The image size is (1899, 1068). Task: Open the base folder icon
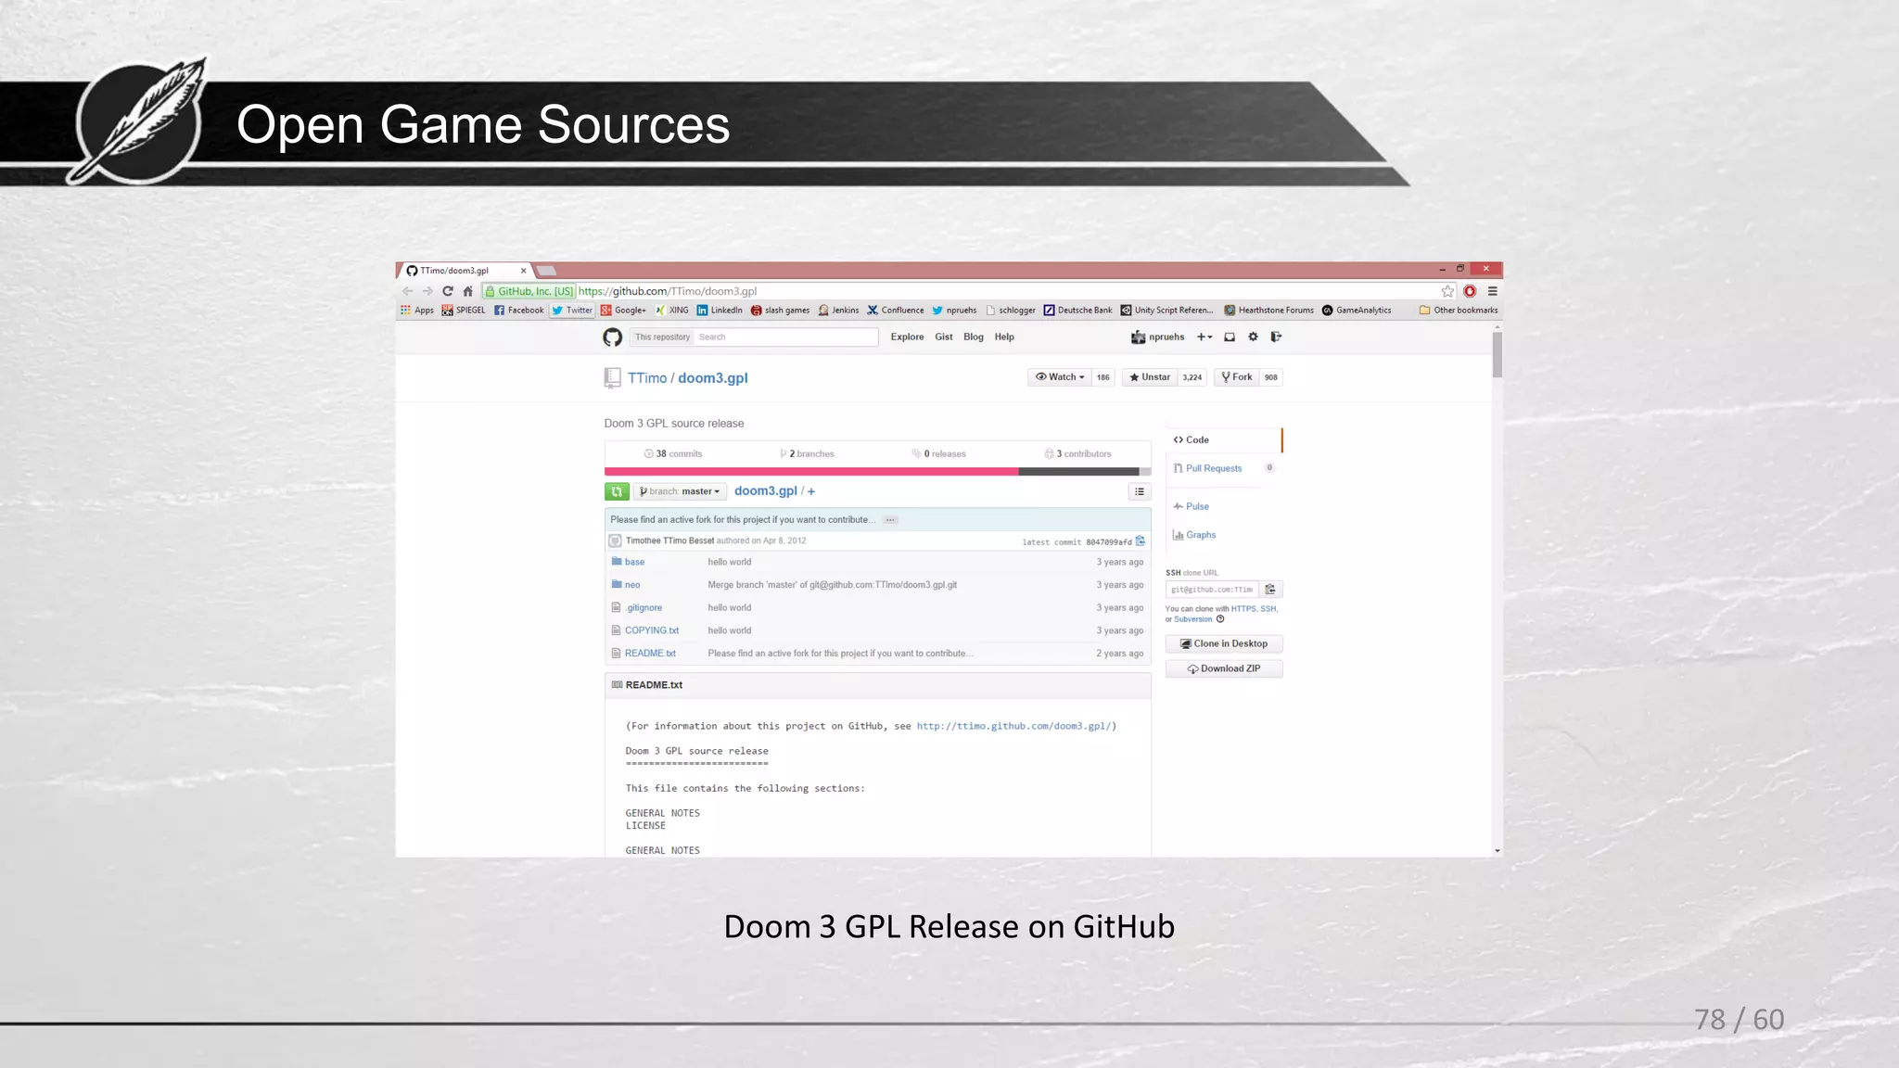(x=617, y=561)
